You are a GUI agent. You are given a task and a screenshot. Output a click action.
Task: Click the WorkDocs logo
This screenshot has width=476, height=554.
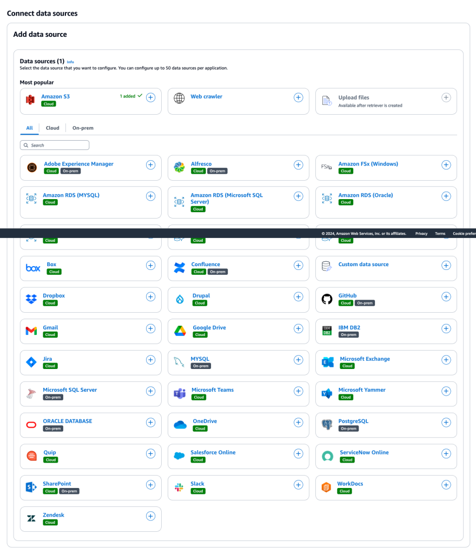pos(326,487)
